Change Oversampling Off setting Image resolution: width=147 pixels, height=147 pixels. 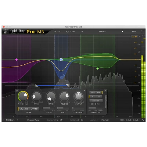pos(61,120)
